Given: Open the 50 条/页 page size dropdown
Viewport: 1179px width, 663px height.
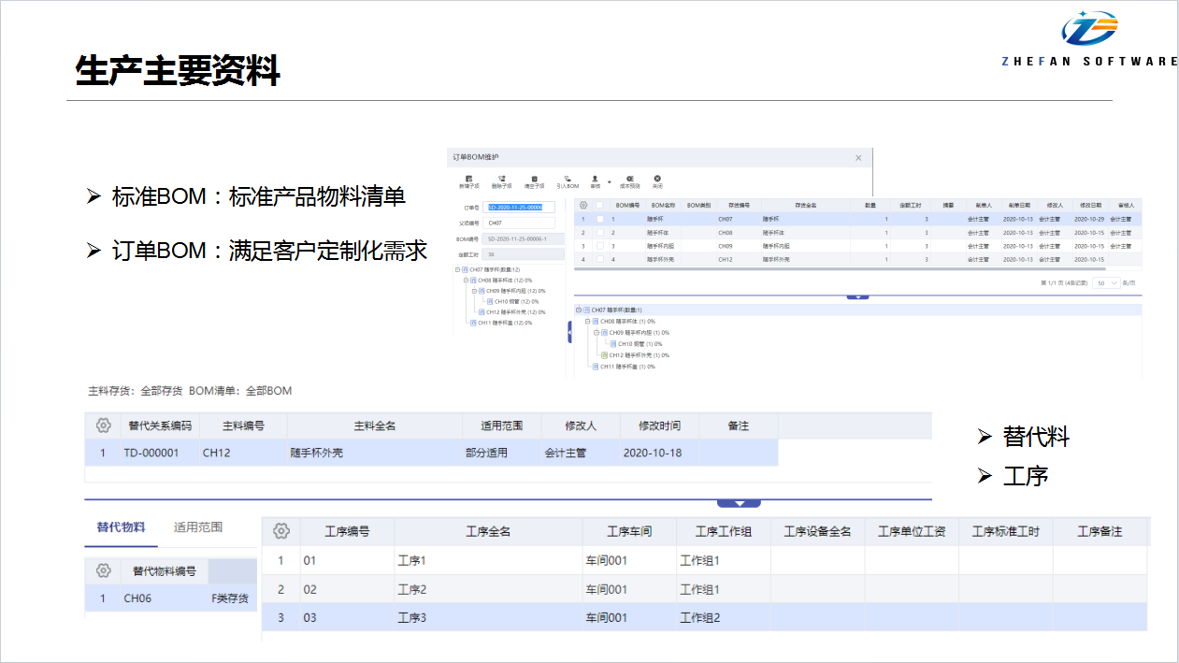Looking at the screenshot, I should pyautogui.click(x=1107, y=282).
